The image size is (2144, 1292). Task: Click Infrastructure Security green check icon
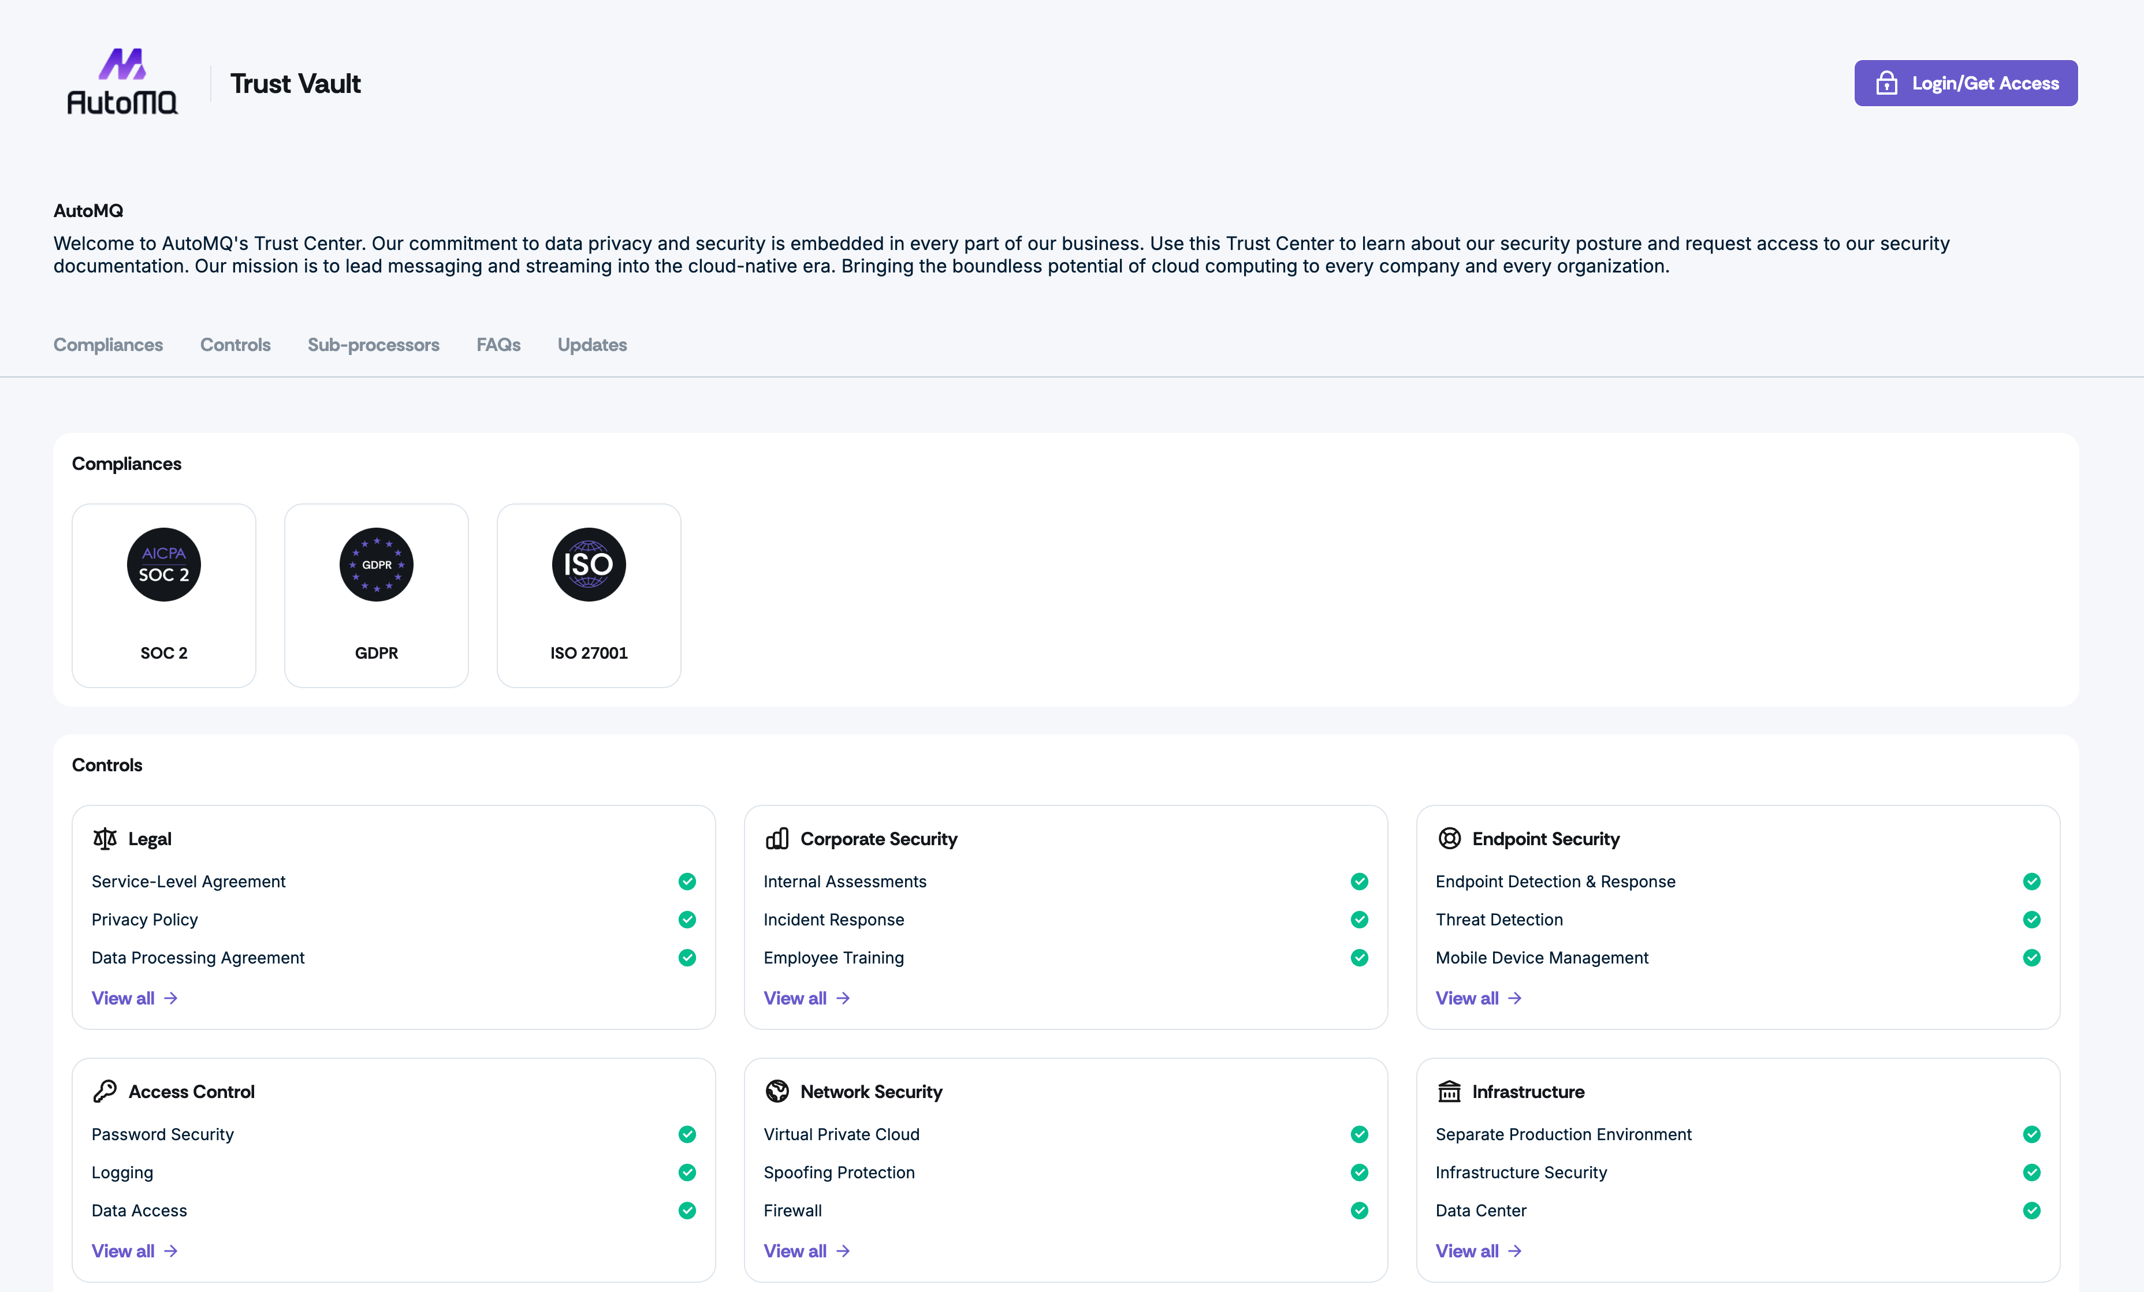tap(2032, 1173)
